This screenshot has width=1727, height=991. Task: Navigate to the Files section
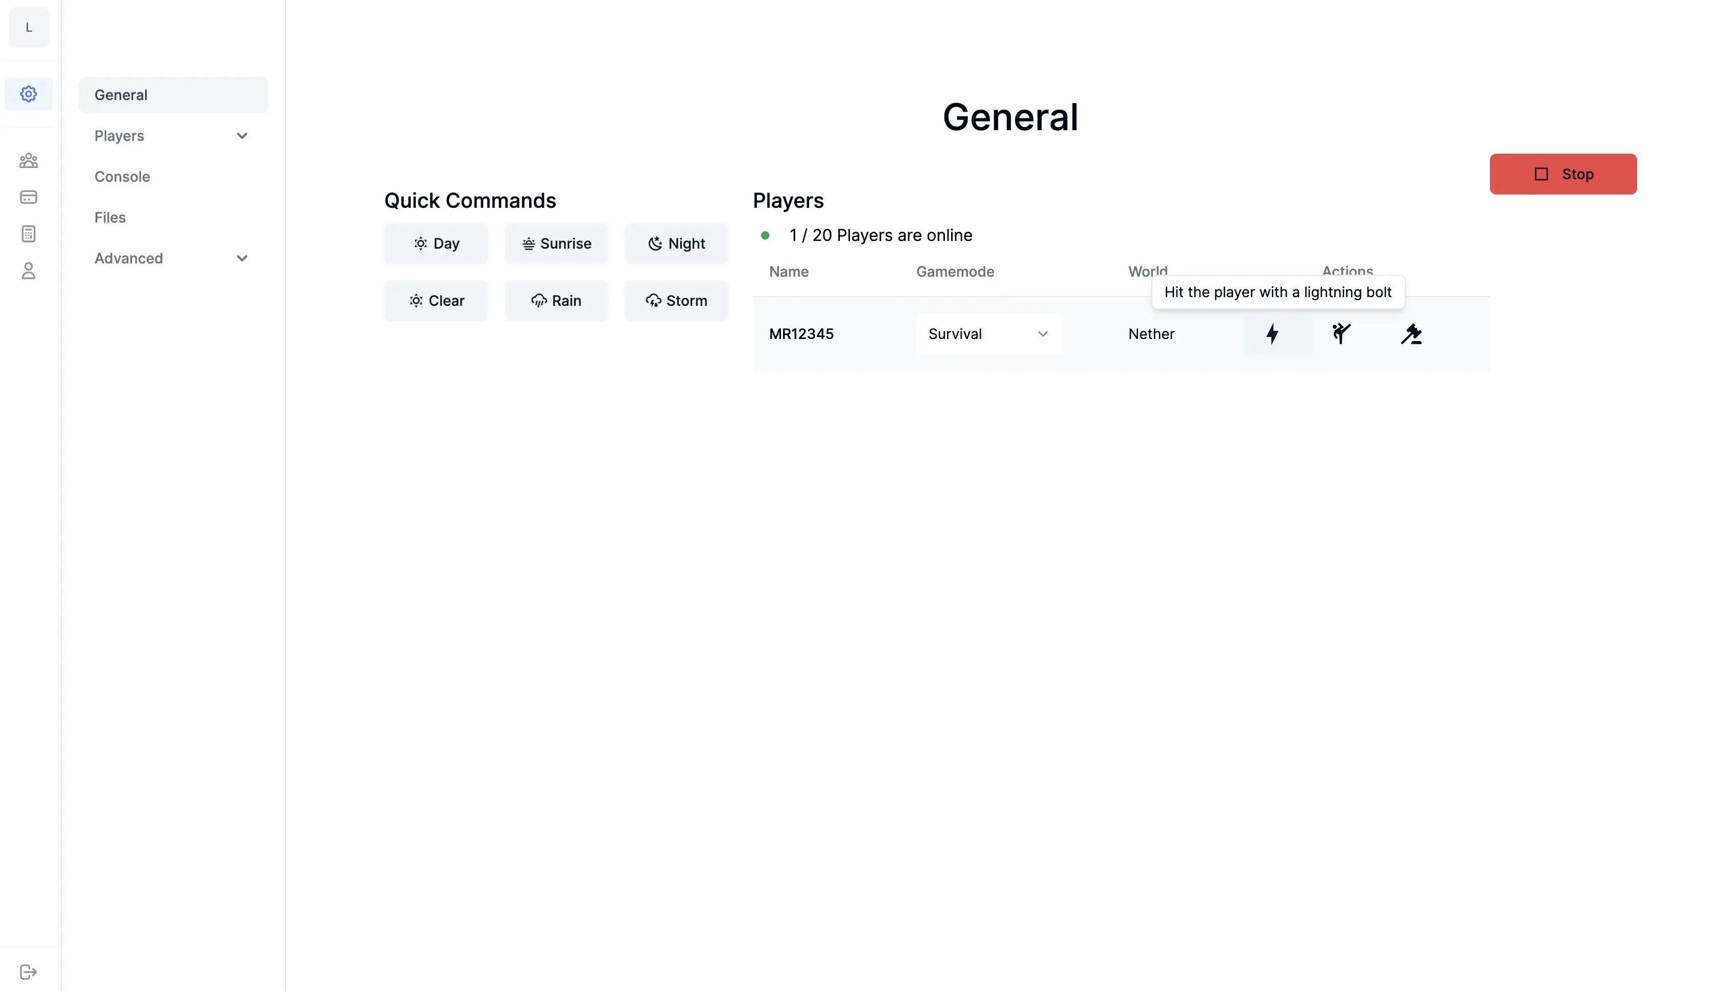tap(109, 217)
